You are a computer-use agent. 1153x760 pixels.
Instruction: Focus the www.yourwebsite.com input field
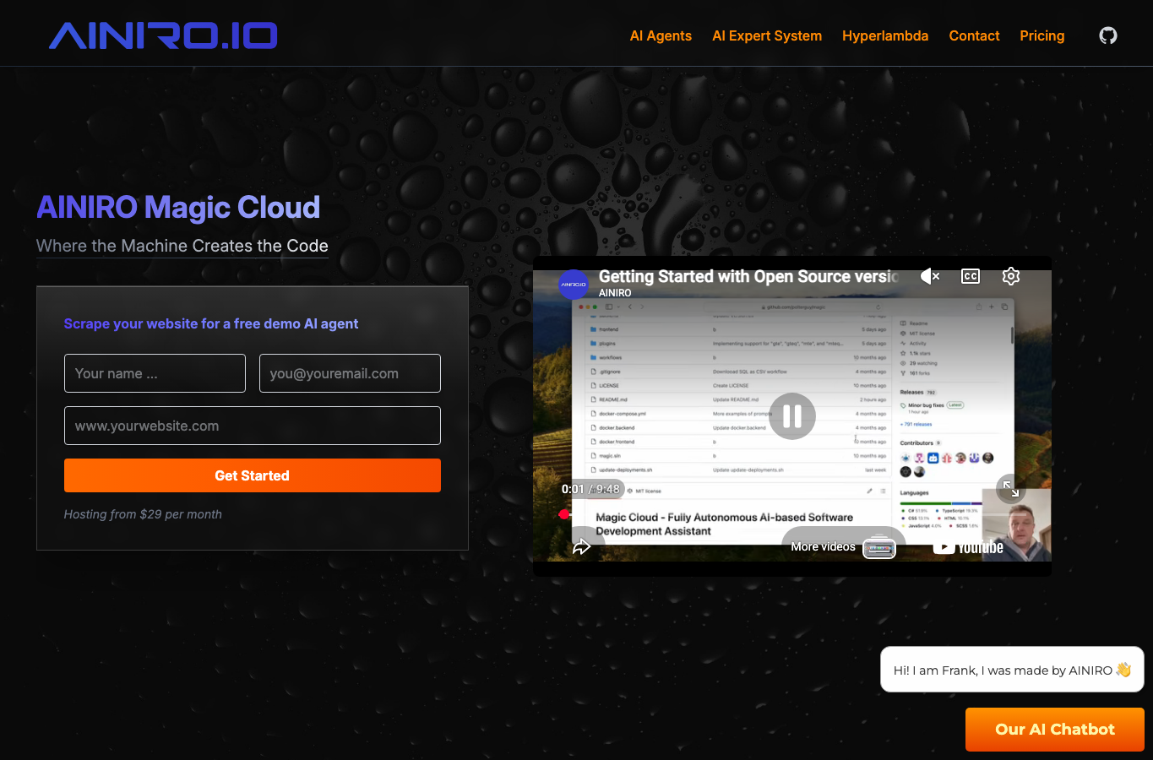(253, 426)
